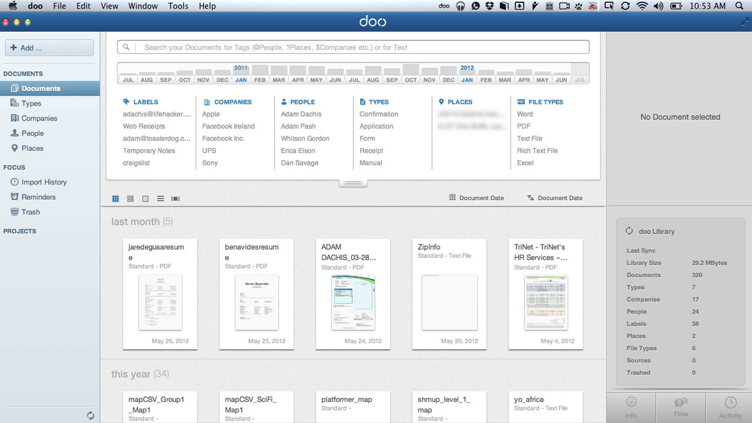Image resolution: width=752 pixels, height=423 pixels.
Task: Filter by Confirmation type
Action: point(379,114)
